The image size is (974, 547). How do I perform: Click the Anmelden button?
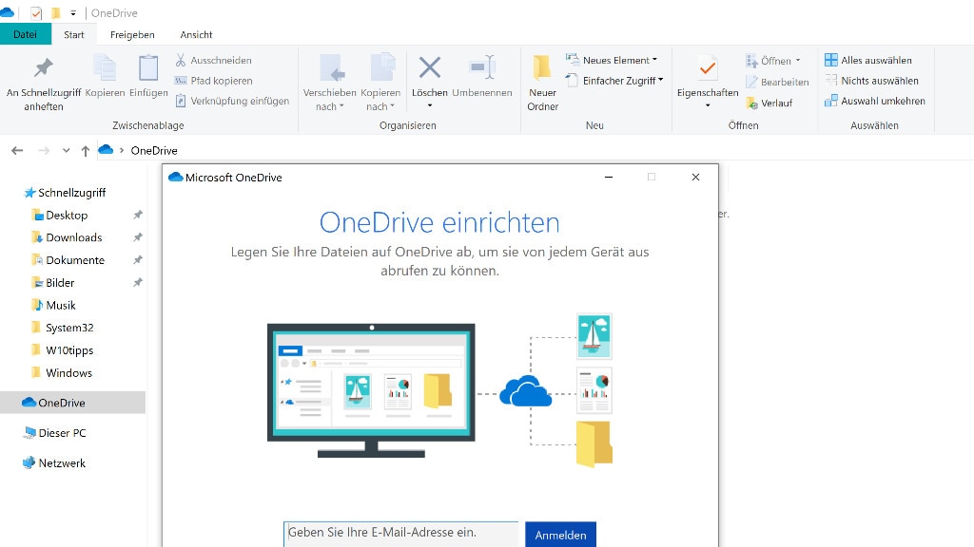tap(560, 535)
